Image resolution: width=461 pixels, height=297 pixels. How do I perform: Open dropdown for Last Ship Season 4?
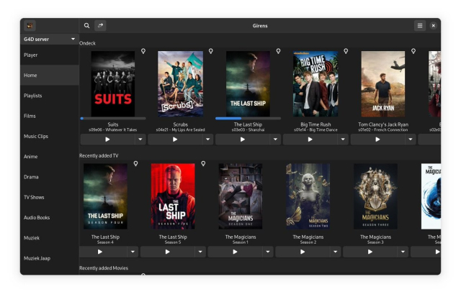pyautogui.click(x=133, y=252)
